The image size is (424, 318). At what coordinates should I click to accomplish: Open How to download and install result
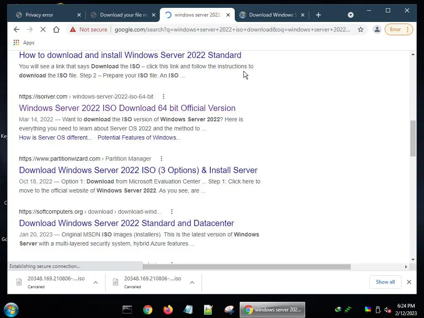130,55
